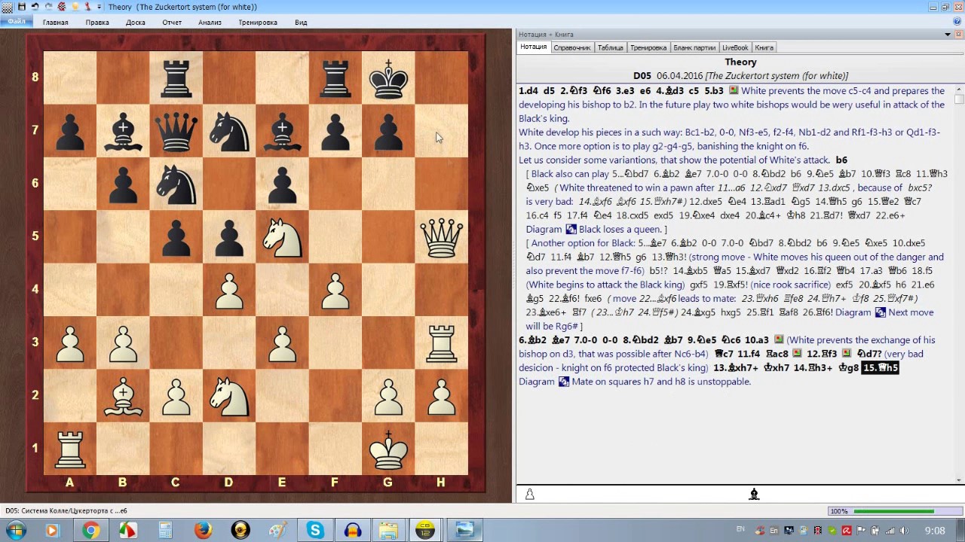Open the file explorer folder on taskbar
The height and width of the screenshot is (542, 965).
pyautogui.click(x=389, y=531)
